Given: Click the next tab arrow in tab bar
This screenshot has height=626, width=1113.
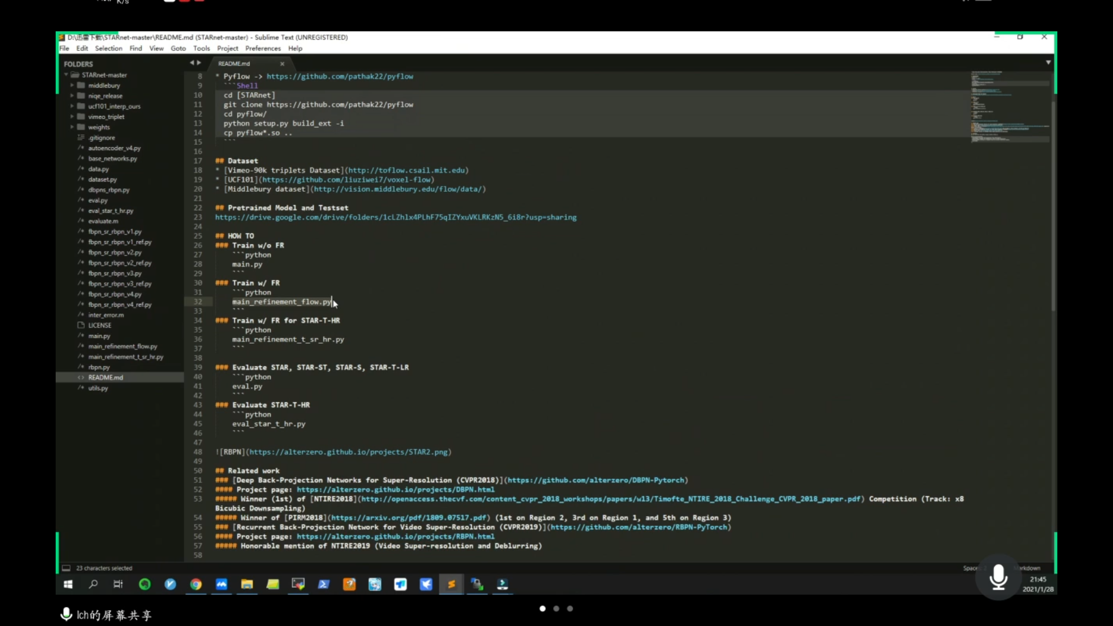Looking at the screenshot, I should (199, 63).
